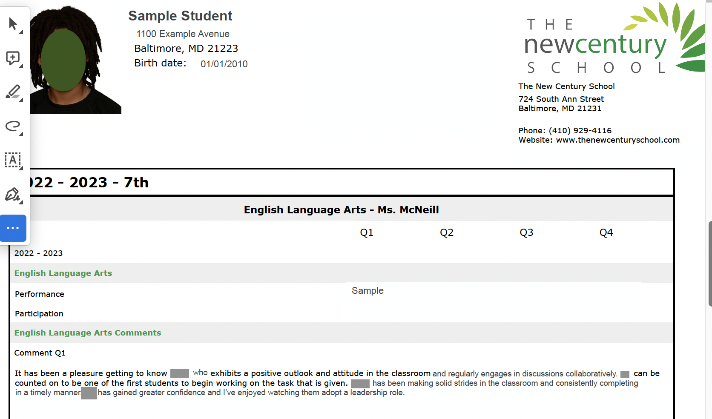
Task: Click the student photo
Action: pyautogui.click(x=75, y=60)
